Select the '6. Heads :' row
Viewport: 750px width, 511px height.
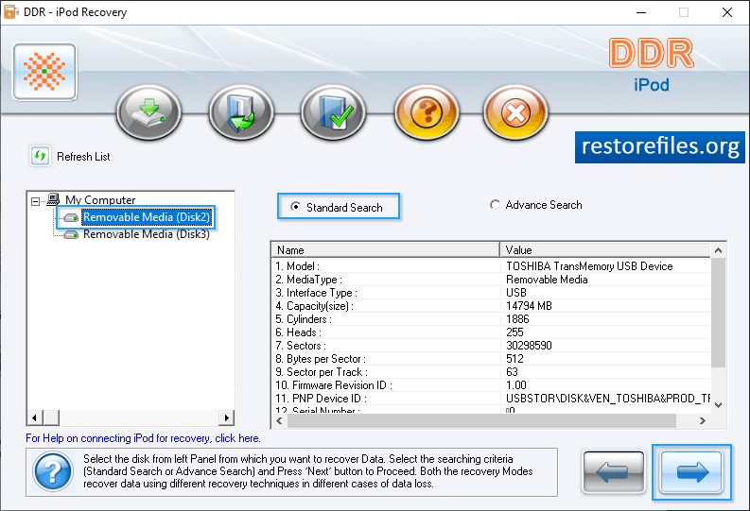[491, 332]
